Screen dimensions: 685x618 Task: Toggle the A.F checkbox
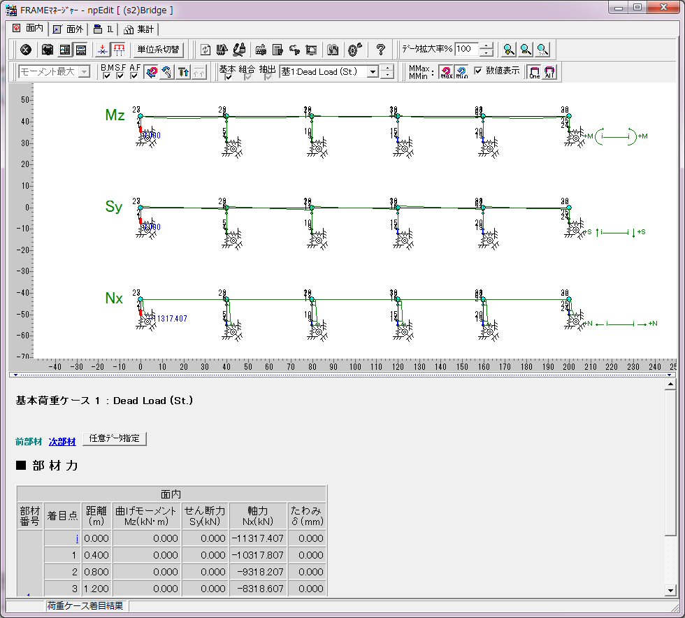tap(134, 76)
